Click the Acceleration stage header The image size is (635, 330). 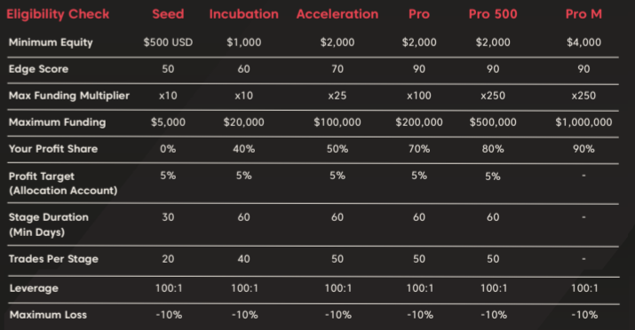tap(337, 14)
